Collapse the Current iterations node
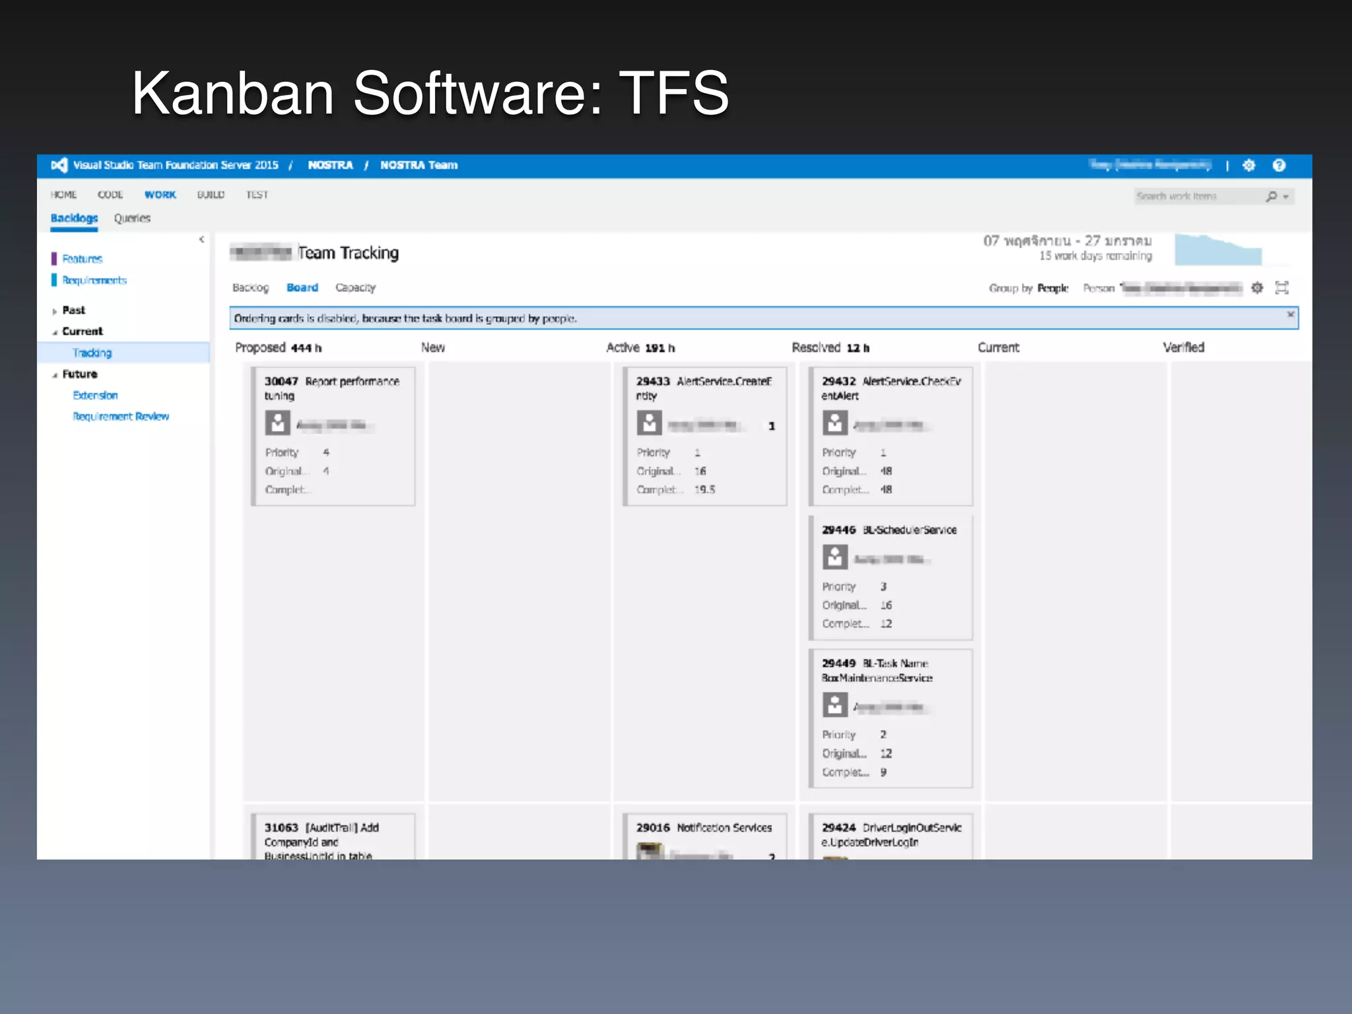Screen dimensions: 1352x1014 click(55, 332)
